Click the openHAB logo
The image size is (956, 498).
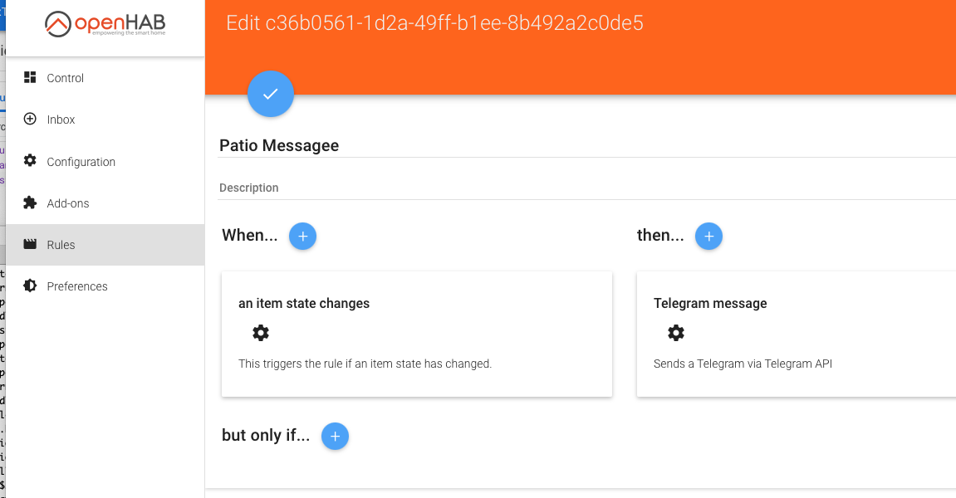pos(105,26)
